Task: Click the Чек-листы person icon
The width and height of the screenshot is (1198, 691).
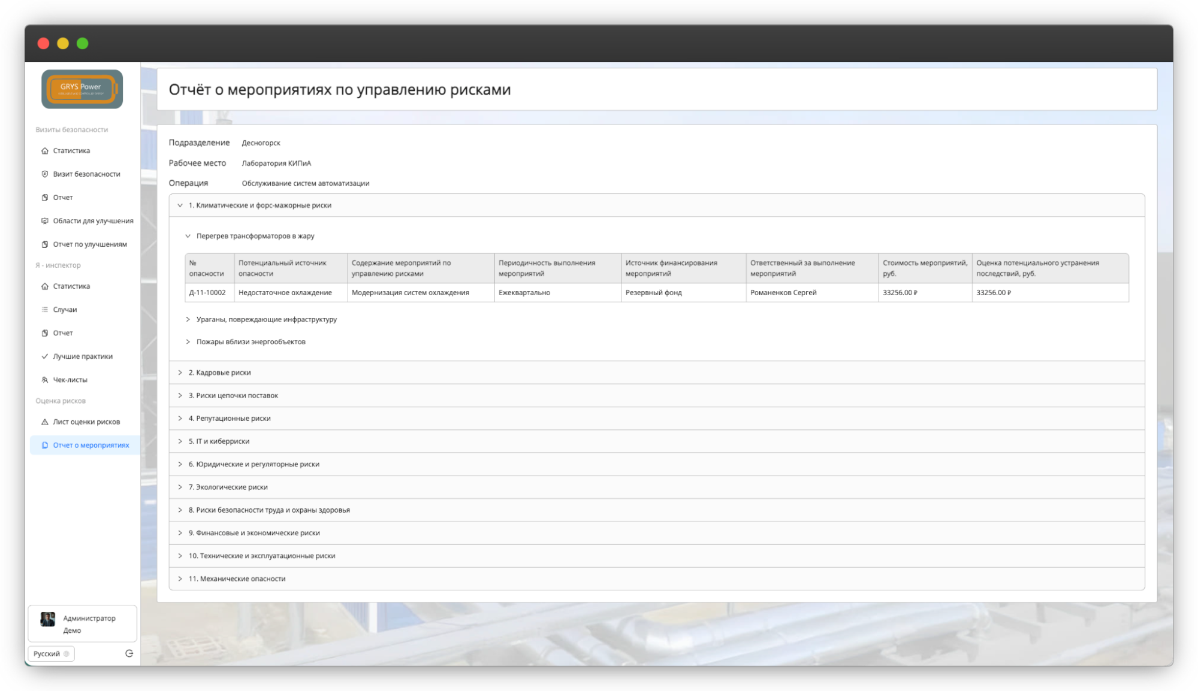Action: 45,380
